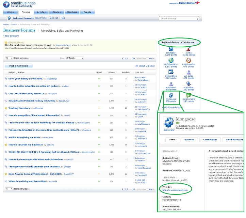
Task: Click Back to forums link
Action: click(x=12, y=36)
